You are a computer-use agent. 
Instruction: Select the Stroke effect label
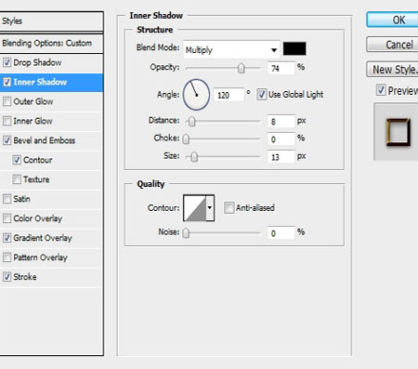click(x=25, y=277)
